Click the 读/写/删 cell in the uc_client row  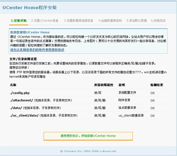(100, 115)
